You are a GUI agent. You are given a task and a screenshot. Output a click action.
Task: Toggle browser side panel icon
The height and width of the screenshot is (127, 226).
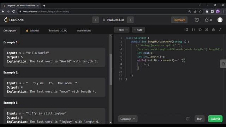[x=212, y=12]
